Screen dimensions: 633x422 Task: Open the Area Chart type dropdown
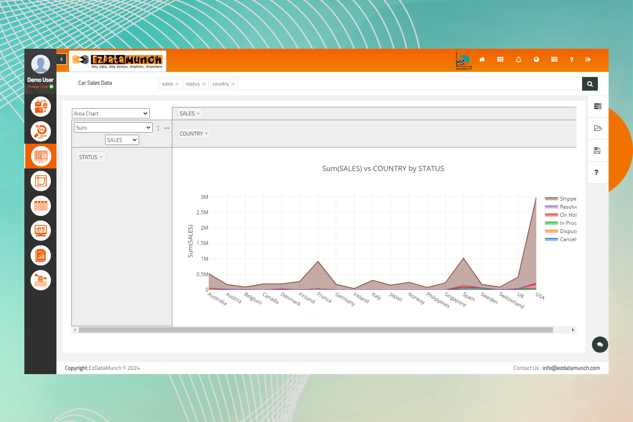point(110,113)
